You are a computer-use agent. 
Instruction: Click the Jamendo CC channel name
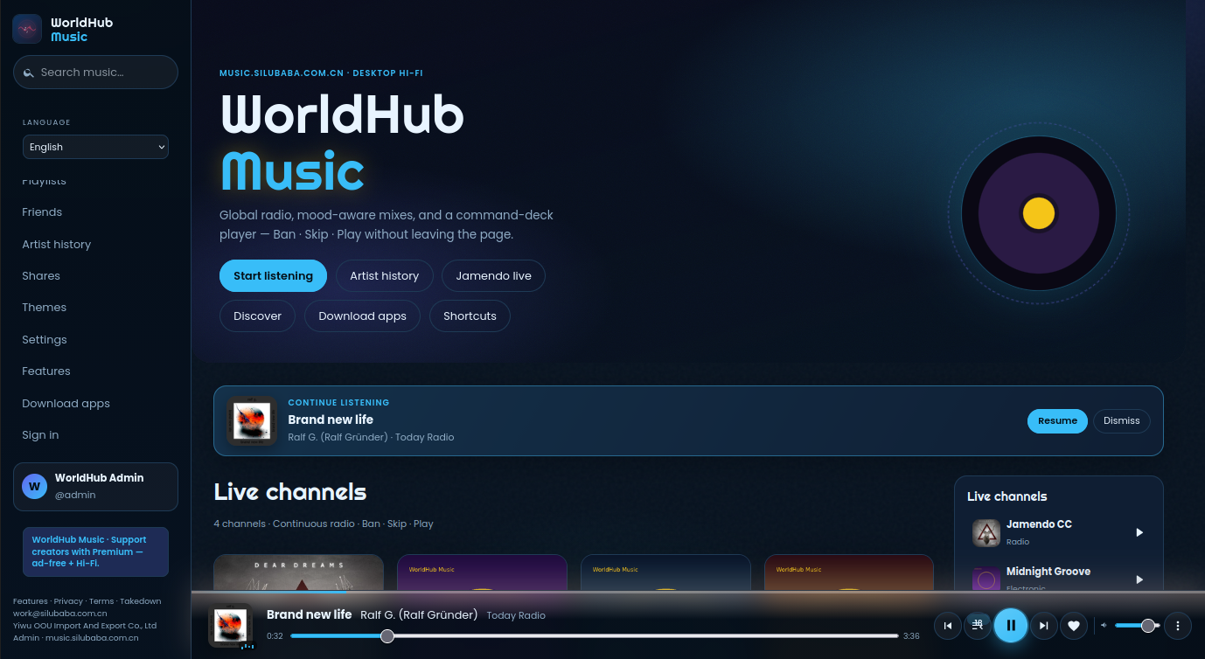tap(1039, 524)
